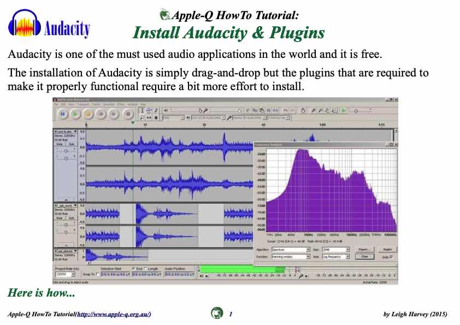Open the Analyze menu
This screenshot has width=460, height=325.
132,104
